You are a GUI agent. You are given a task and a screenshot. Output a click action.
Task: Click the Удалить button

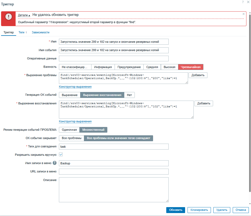222,210
